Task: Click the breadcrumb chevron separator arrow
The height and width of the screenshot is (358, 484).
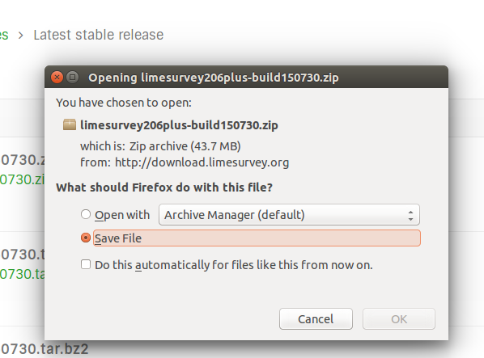Action: tap(21, 36)
